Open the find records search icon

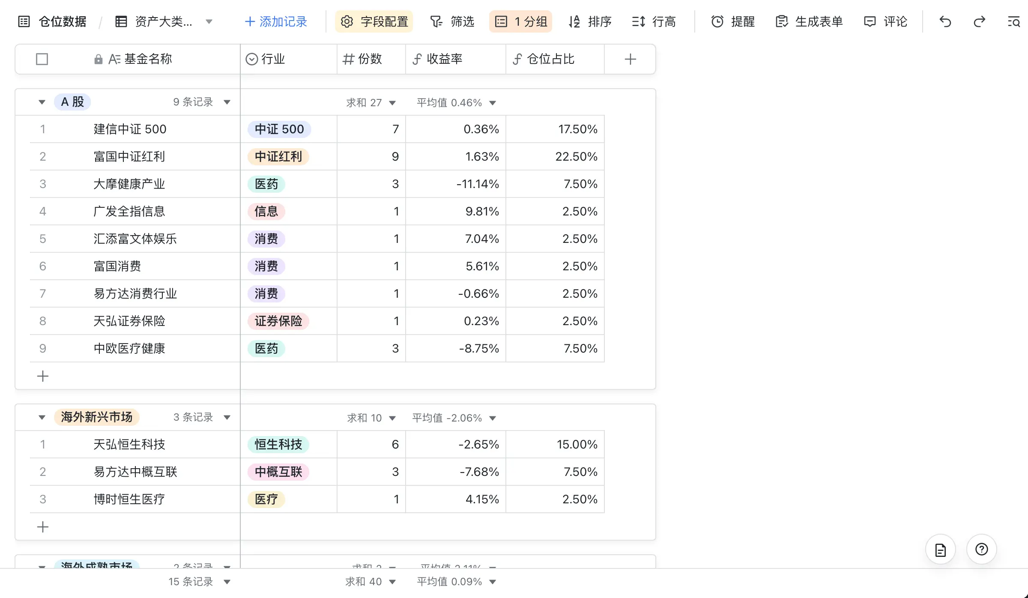point(1013,21)
